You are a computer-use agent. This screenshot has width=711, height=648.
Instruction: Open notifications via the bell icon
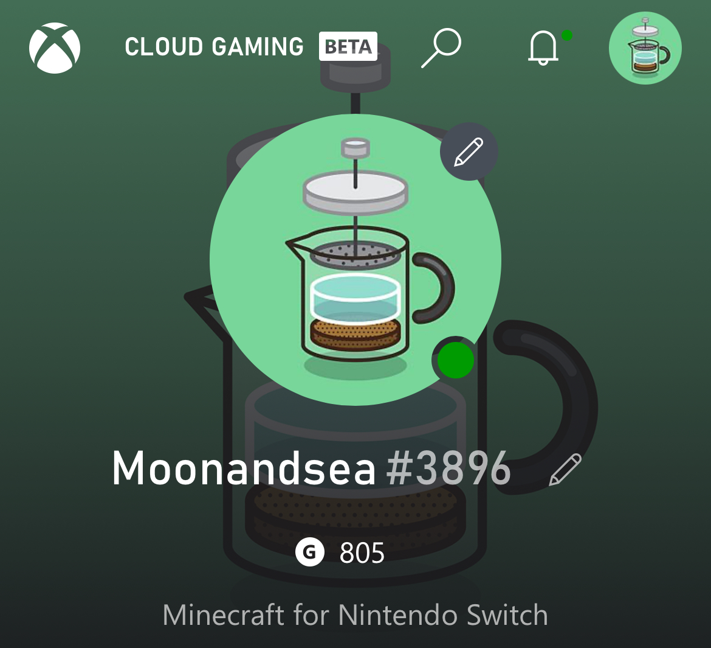click(x=543, y=47)
